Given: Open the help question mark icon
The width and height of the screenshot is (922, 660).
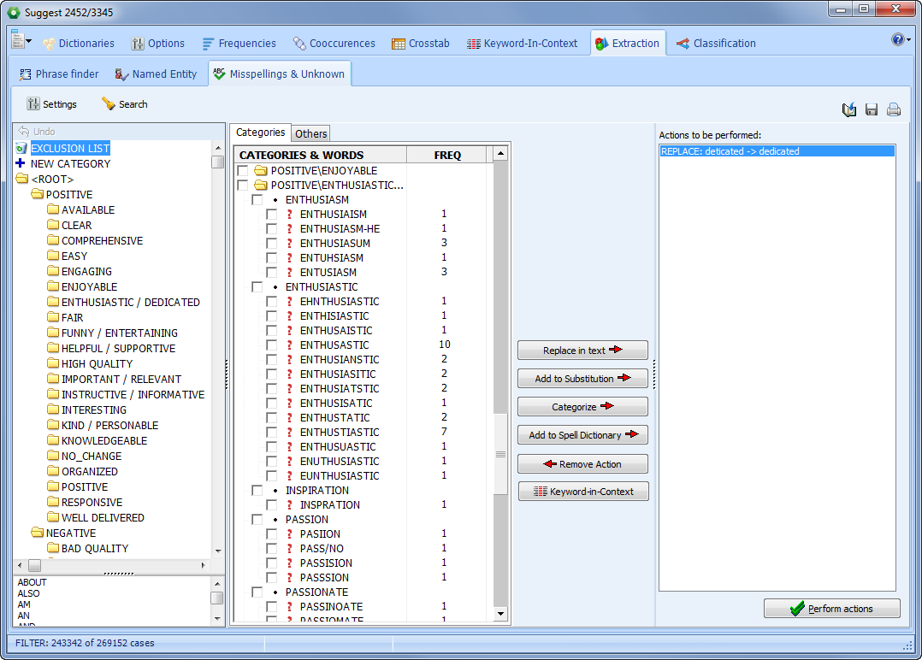Looking at the screenshot, I should (x=897, y=40).
